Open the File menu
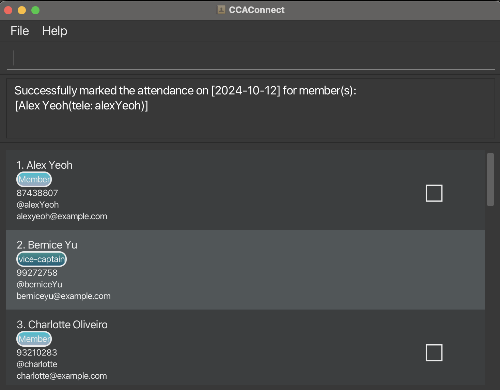This screenshot has height=390, width=500. (x=20, y=31)
